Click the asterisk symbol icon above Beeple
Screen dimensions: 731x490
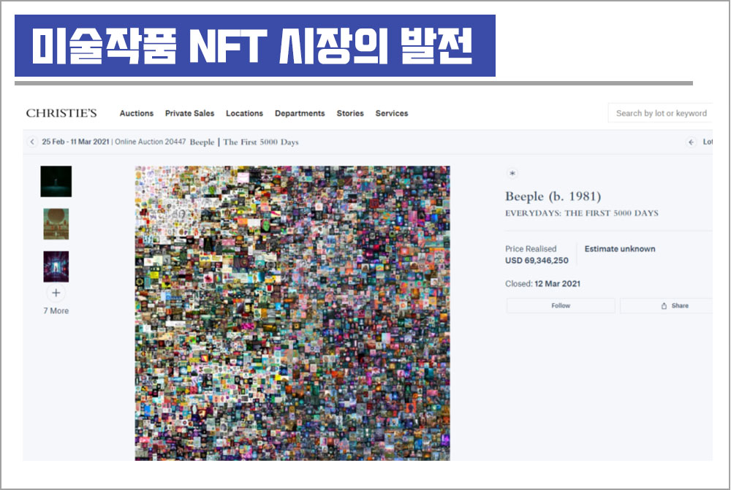[x=512, y=173]
